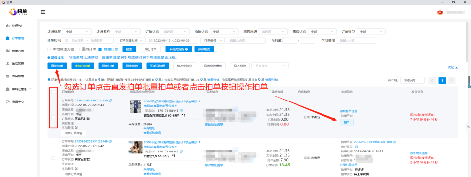The width and height of the screenshot is (471, 177).
Task: Go to the previous page arrow
Action: (432, 80)
